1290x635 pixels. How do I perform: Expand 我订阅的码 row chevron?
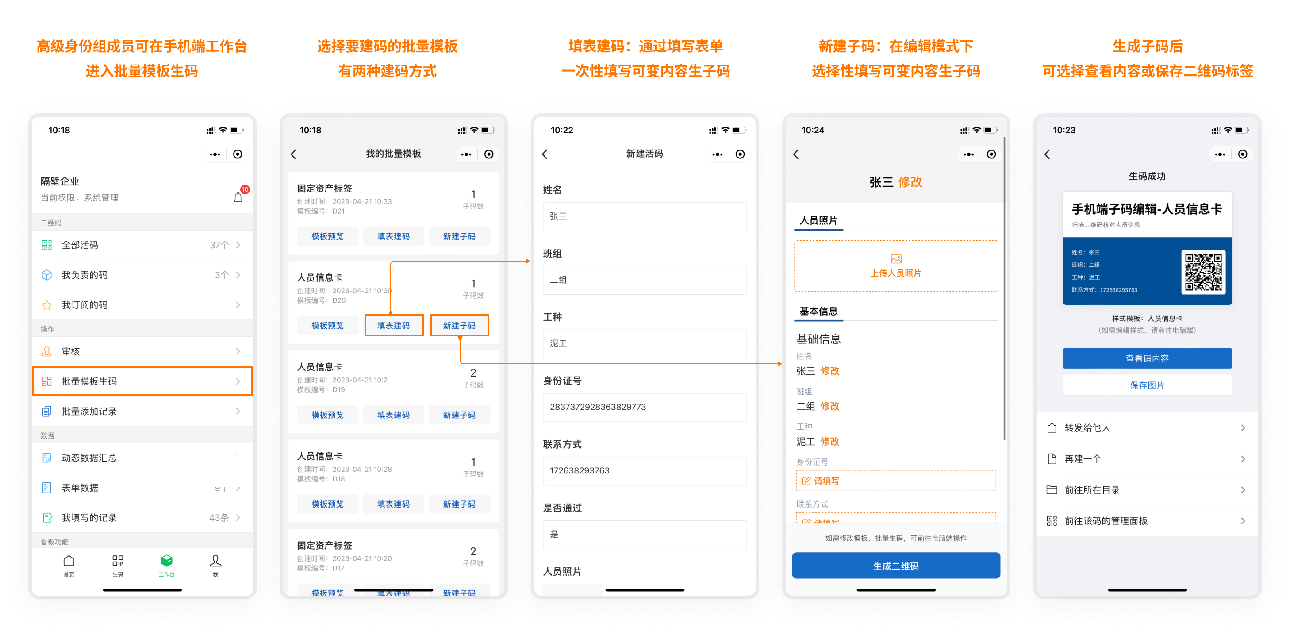[x=238, y=305]
